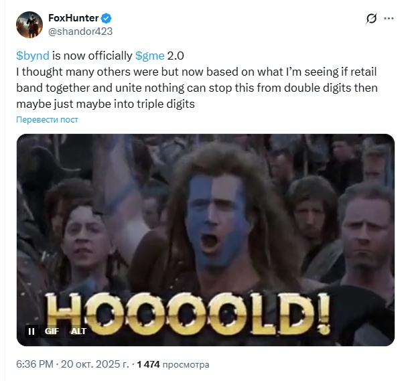Viewport: 406px width, 381px height.
Task: Open the $bynd cashtag
Action: point(33,56)
